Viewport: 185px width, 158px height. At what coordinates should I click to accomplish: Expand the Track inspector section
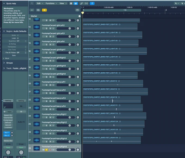tap(4, 68)
